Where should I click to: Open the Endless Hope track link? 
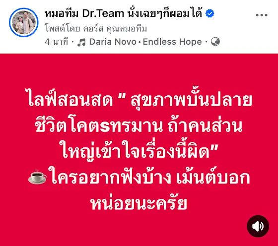point(172,42)
